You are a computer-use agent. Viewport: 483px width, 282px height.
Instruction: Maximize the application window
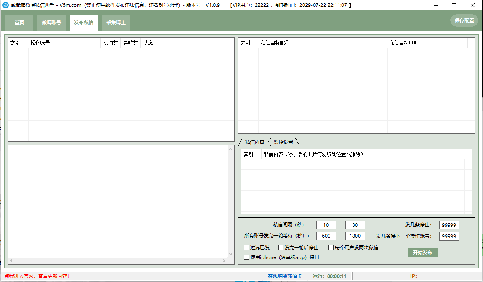[x=454, y=5]
